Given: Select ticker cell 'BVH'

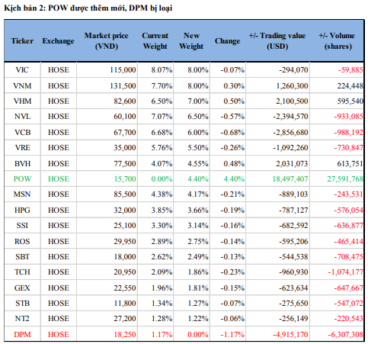Looking at the screenshot, I should (x=22, y=164).
